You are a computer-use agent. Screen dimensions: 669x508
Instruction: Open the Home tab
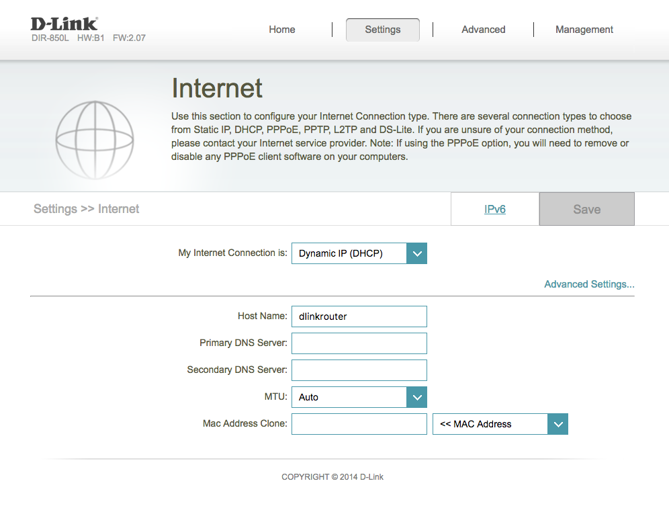pyautogui.click(x=282, y=30)
